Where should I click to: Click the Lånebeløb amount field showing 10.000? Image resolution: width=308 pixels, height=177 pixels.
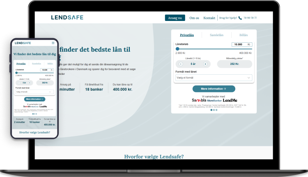(x=242, y=44)
